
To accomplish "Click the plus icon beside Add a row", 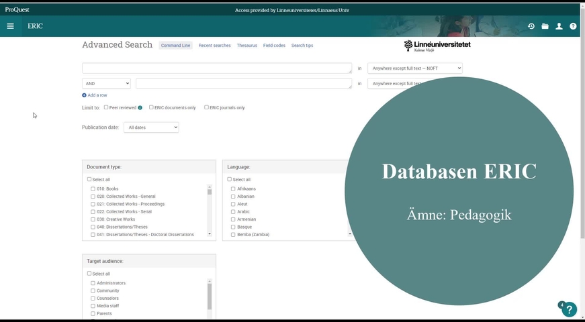I will 84,95.
